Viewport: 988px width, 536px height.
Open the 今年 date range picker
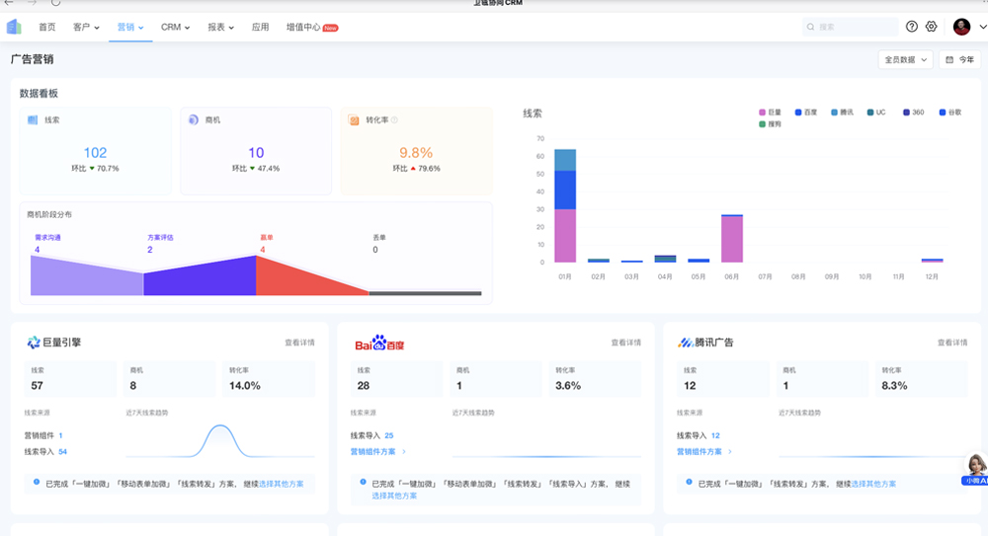pyautogui.click(x=959, y=59)
